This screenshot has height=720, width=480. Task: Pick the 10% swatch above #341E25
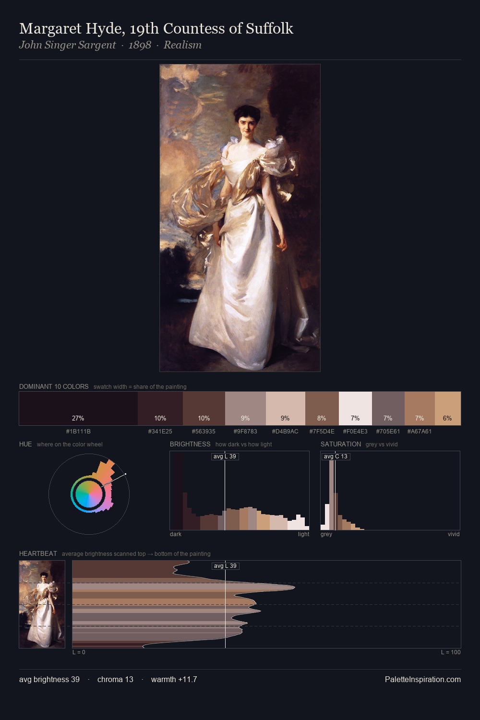point(160,408)
